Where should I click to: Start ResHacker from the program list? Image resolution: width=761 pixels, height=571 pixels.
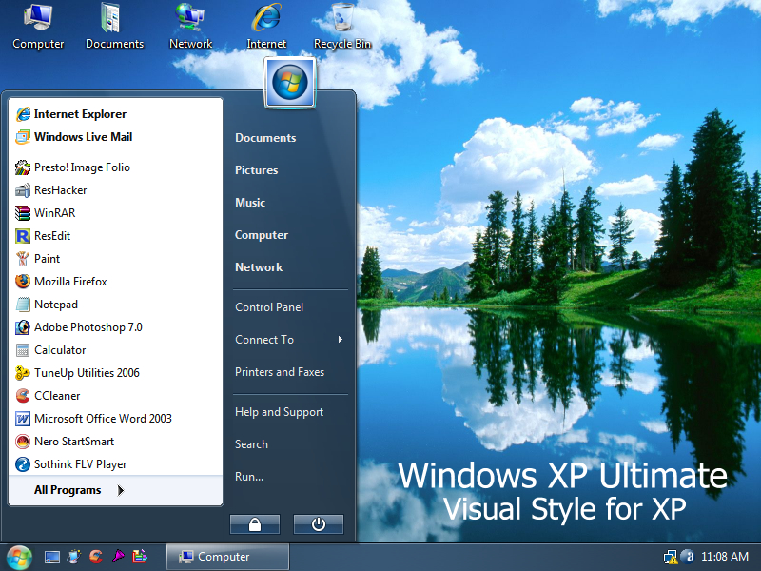tap(115, 190)
